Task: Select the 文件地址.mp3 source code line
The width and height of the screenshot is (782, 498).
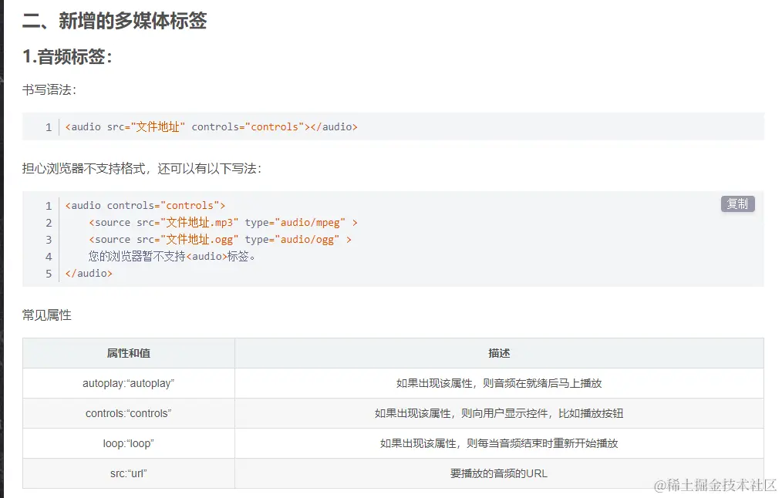Action: click(223, 223)
